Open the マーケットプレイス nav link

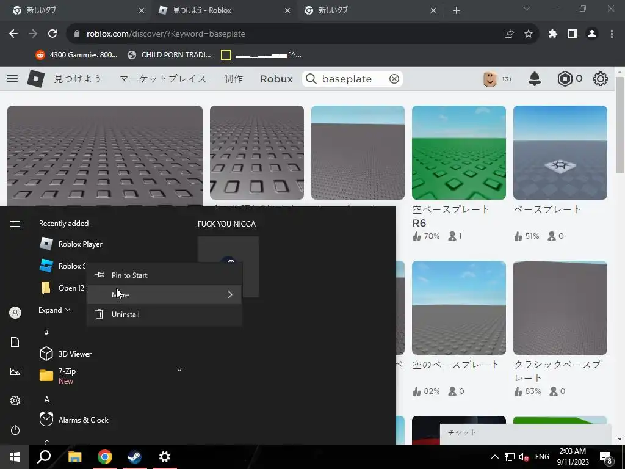(x=164, y=79)
